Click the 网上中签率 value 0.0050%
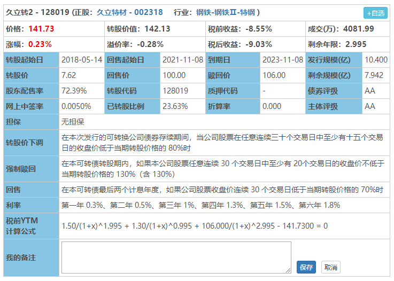Screen dimensions: 394x281 point(76,106)
